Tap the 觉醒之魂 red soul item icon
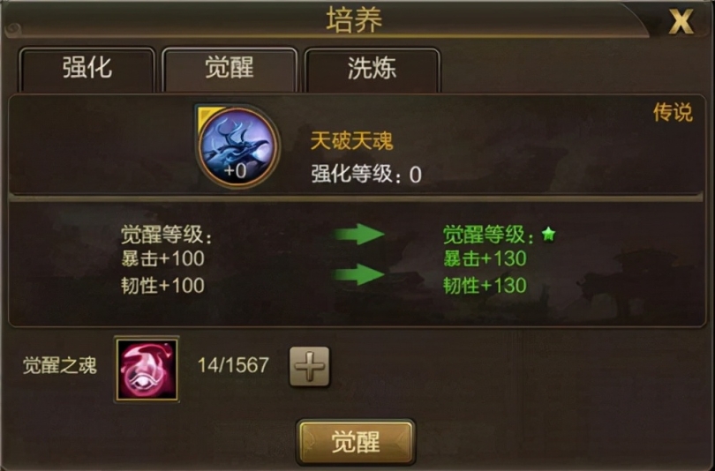The height and width of the screenshot is (471, 715). pos(147,370)
